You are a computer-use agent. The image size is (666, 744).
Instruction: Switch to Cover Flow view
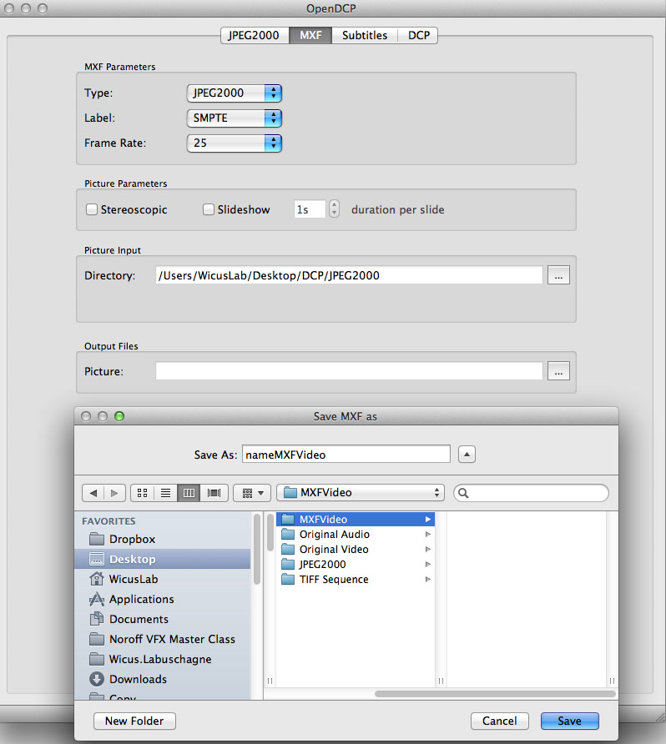pyautogui.click(x=214, y=493)
